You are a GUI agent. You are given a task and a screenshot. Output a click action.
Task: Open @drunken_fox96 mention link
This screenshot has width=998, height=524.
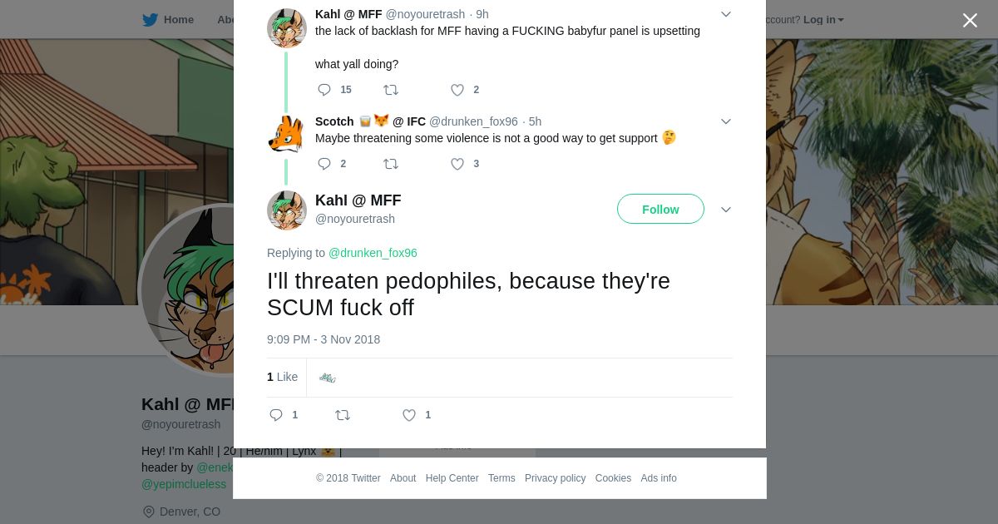click(373, 253)
